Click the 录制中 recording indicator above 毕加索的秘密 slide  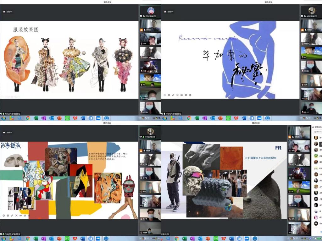point(169,12)
